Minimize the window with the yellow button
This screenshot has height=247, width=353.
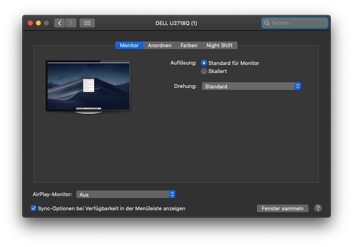[x=38, y=23]
